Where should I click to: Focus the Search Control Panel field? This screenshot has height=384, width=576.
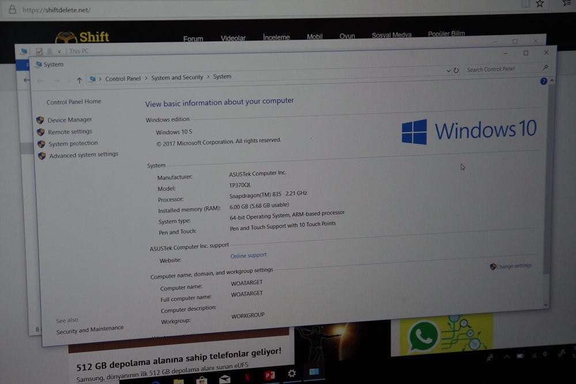tap(507, 69)
